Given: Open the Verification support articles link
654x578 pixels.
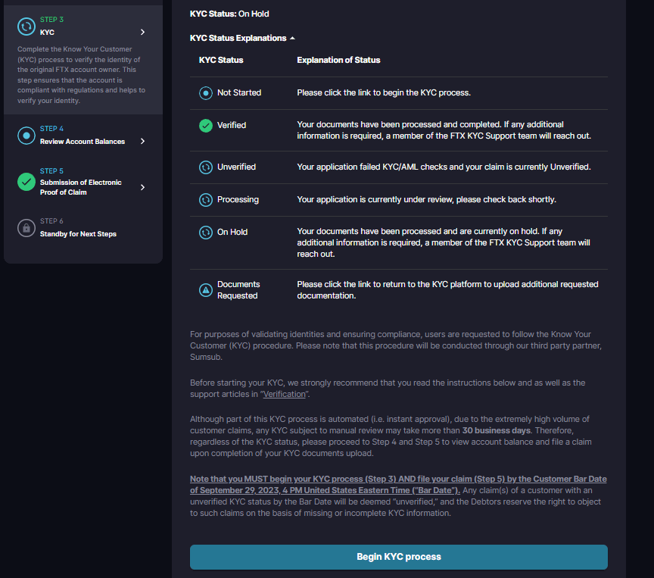Looking at the screenshot, I should click(x=284, y=395).
